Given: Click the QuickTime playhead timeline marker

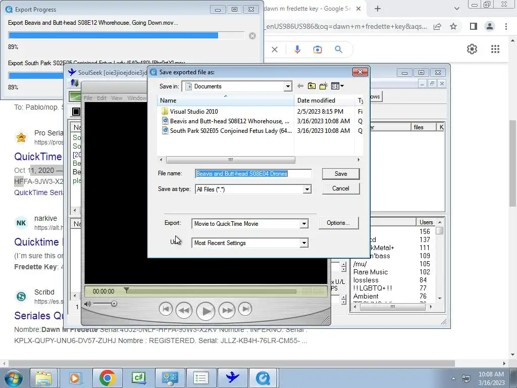Looking at the screenshot, I should click(126, 290).
